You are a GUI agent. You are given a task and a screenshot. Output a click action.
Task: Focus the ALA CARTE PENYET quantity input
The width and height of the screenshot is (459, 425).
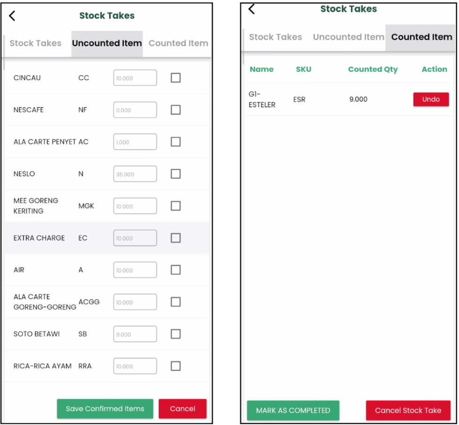135,142
